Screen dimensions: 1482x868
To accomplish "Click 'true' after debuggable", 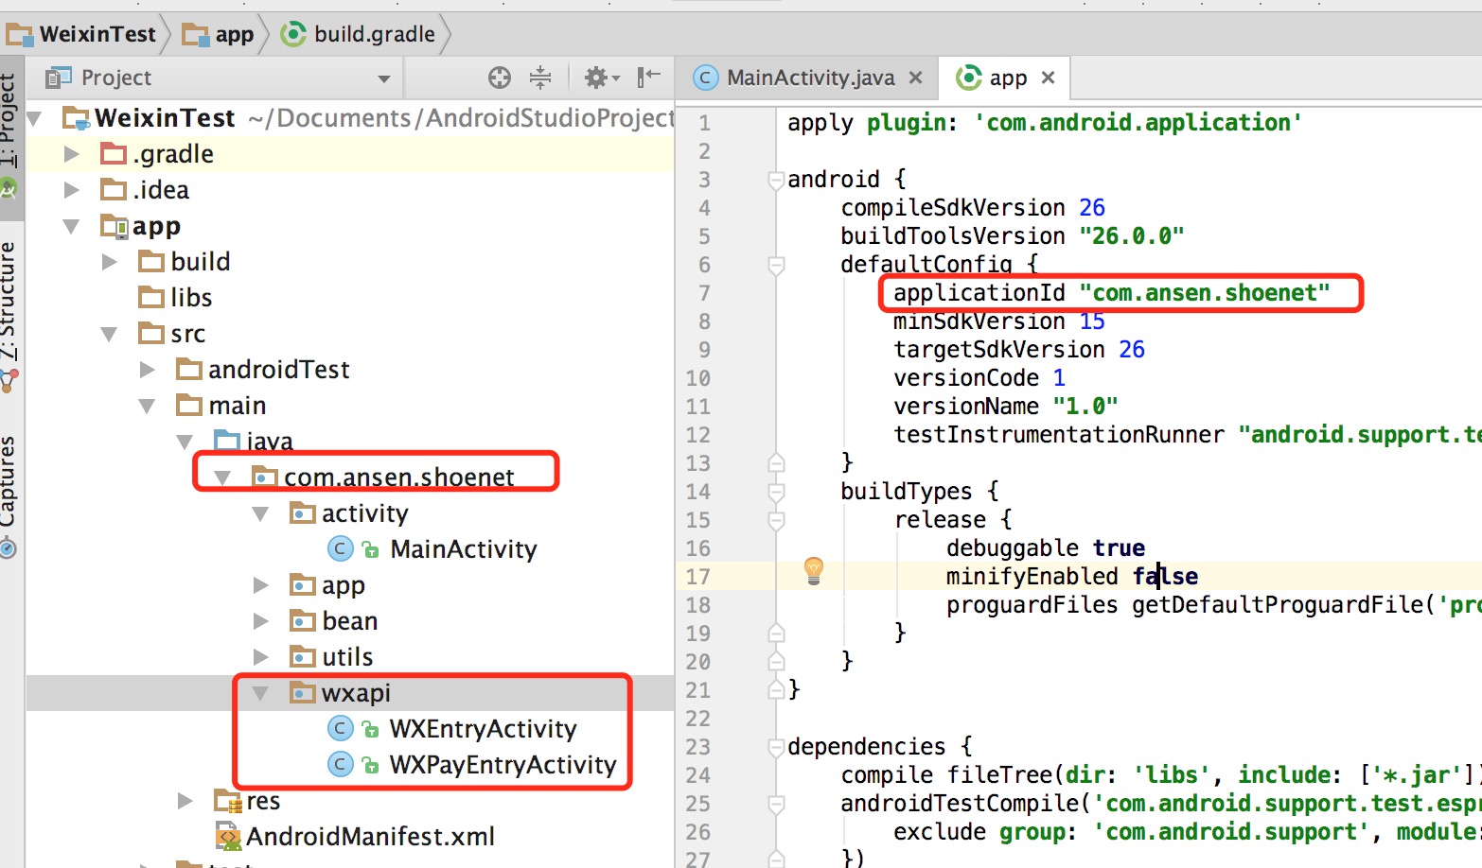I will [1119, 548].
